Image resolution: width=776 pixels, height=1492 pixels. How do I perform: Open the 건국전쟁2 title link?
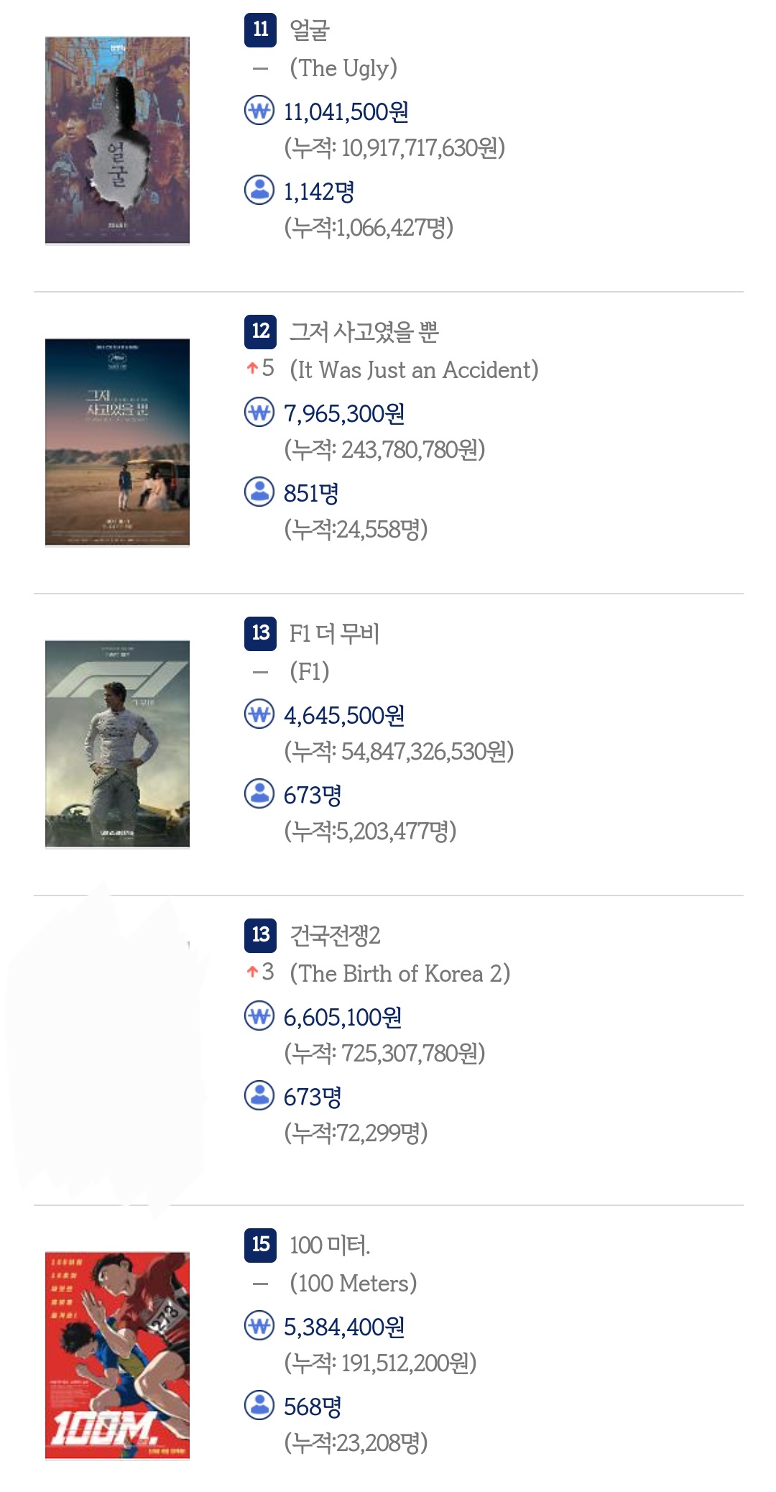click(x=335, y=936)
